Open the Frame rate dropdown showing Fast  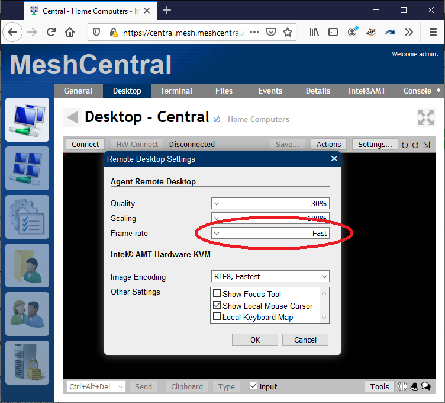pos(270,233)
